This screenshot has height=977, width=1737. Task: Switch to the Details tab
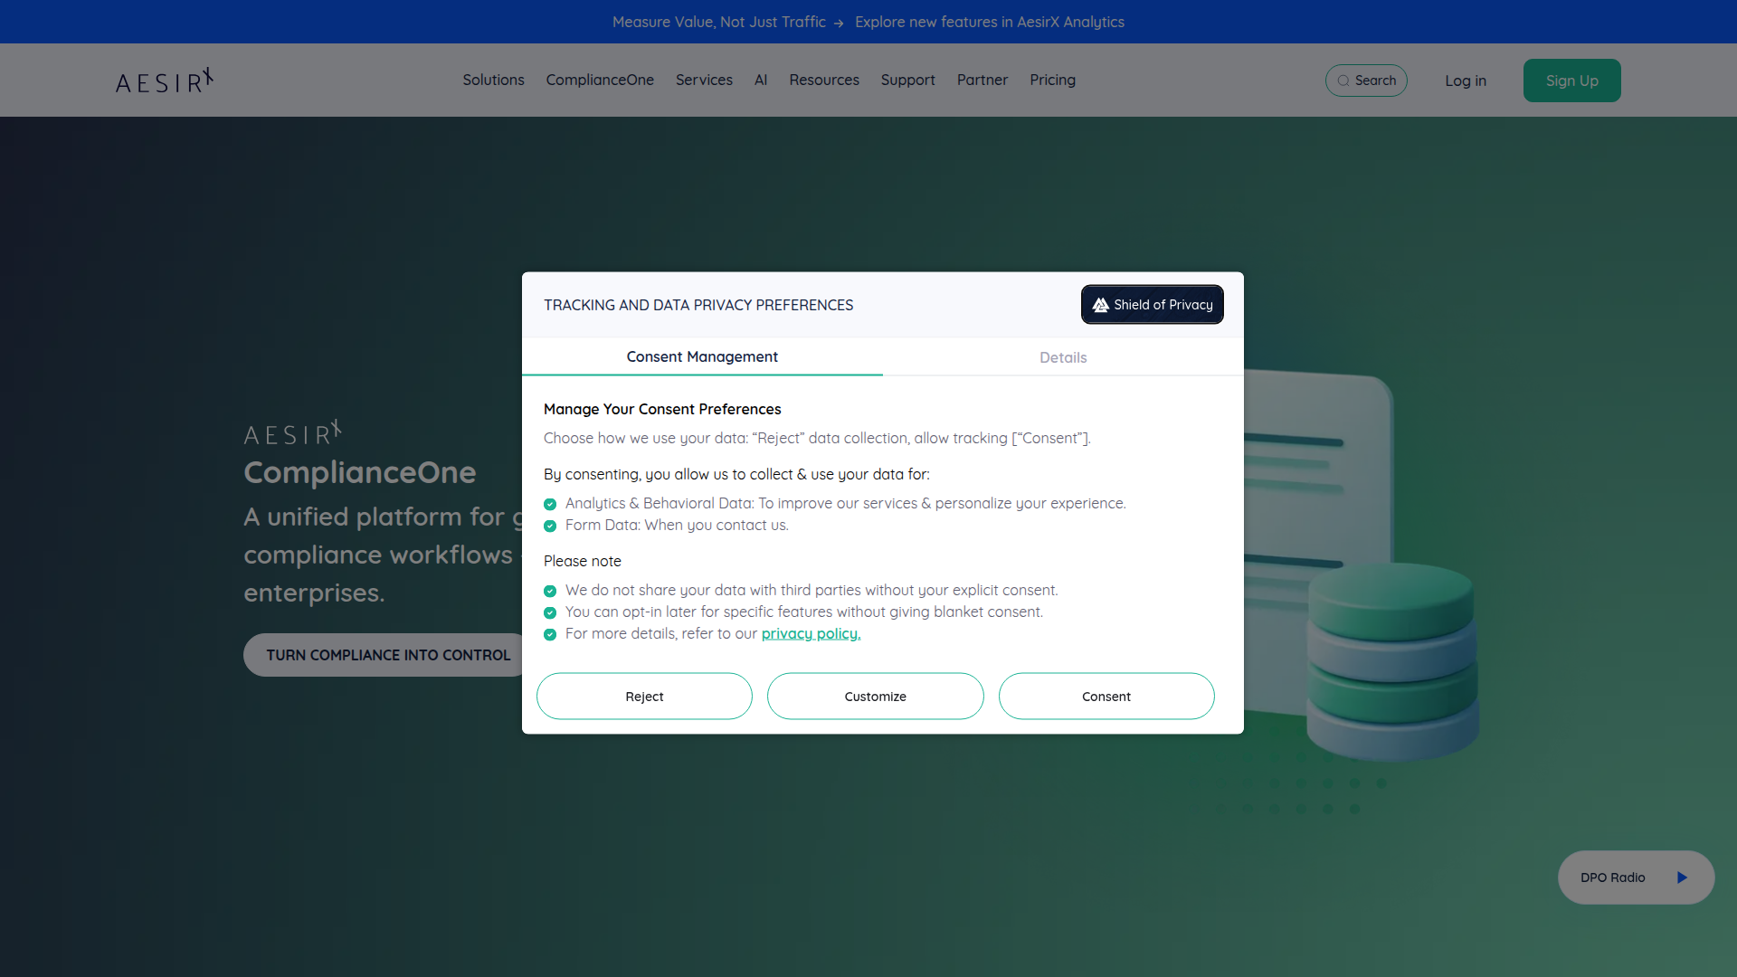1063,357
